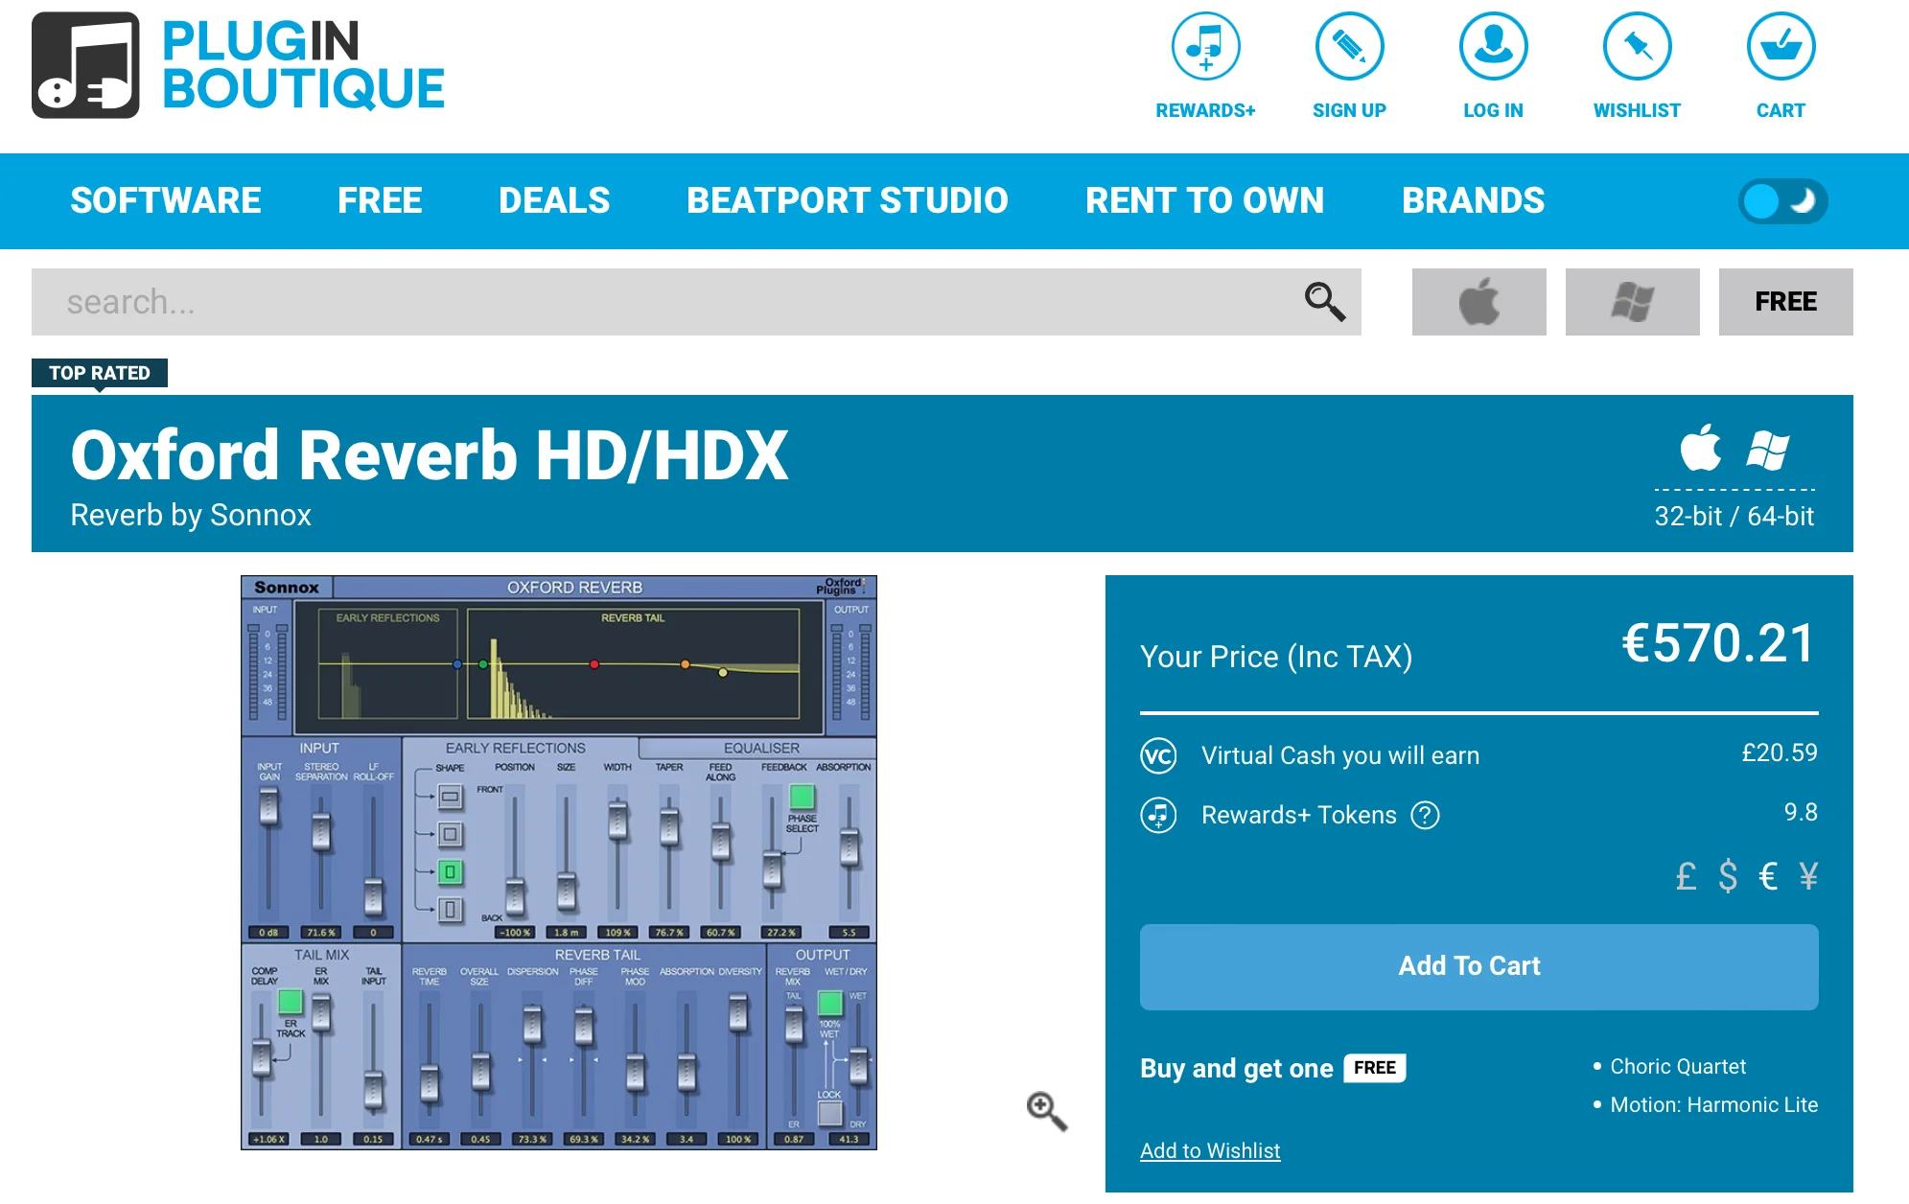
Task: Toggle the FREE filter button
Action: coord(1785,302)
